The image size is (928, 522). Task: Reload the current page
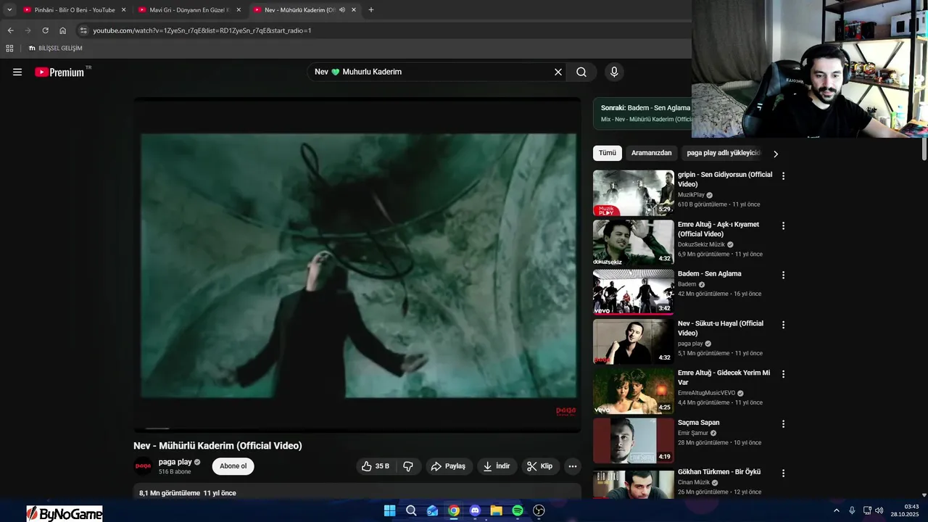point(45,30)
